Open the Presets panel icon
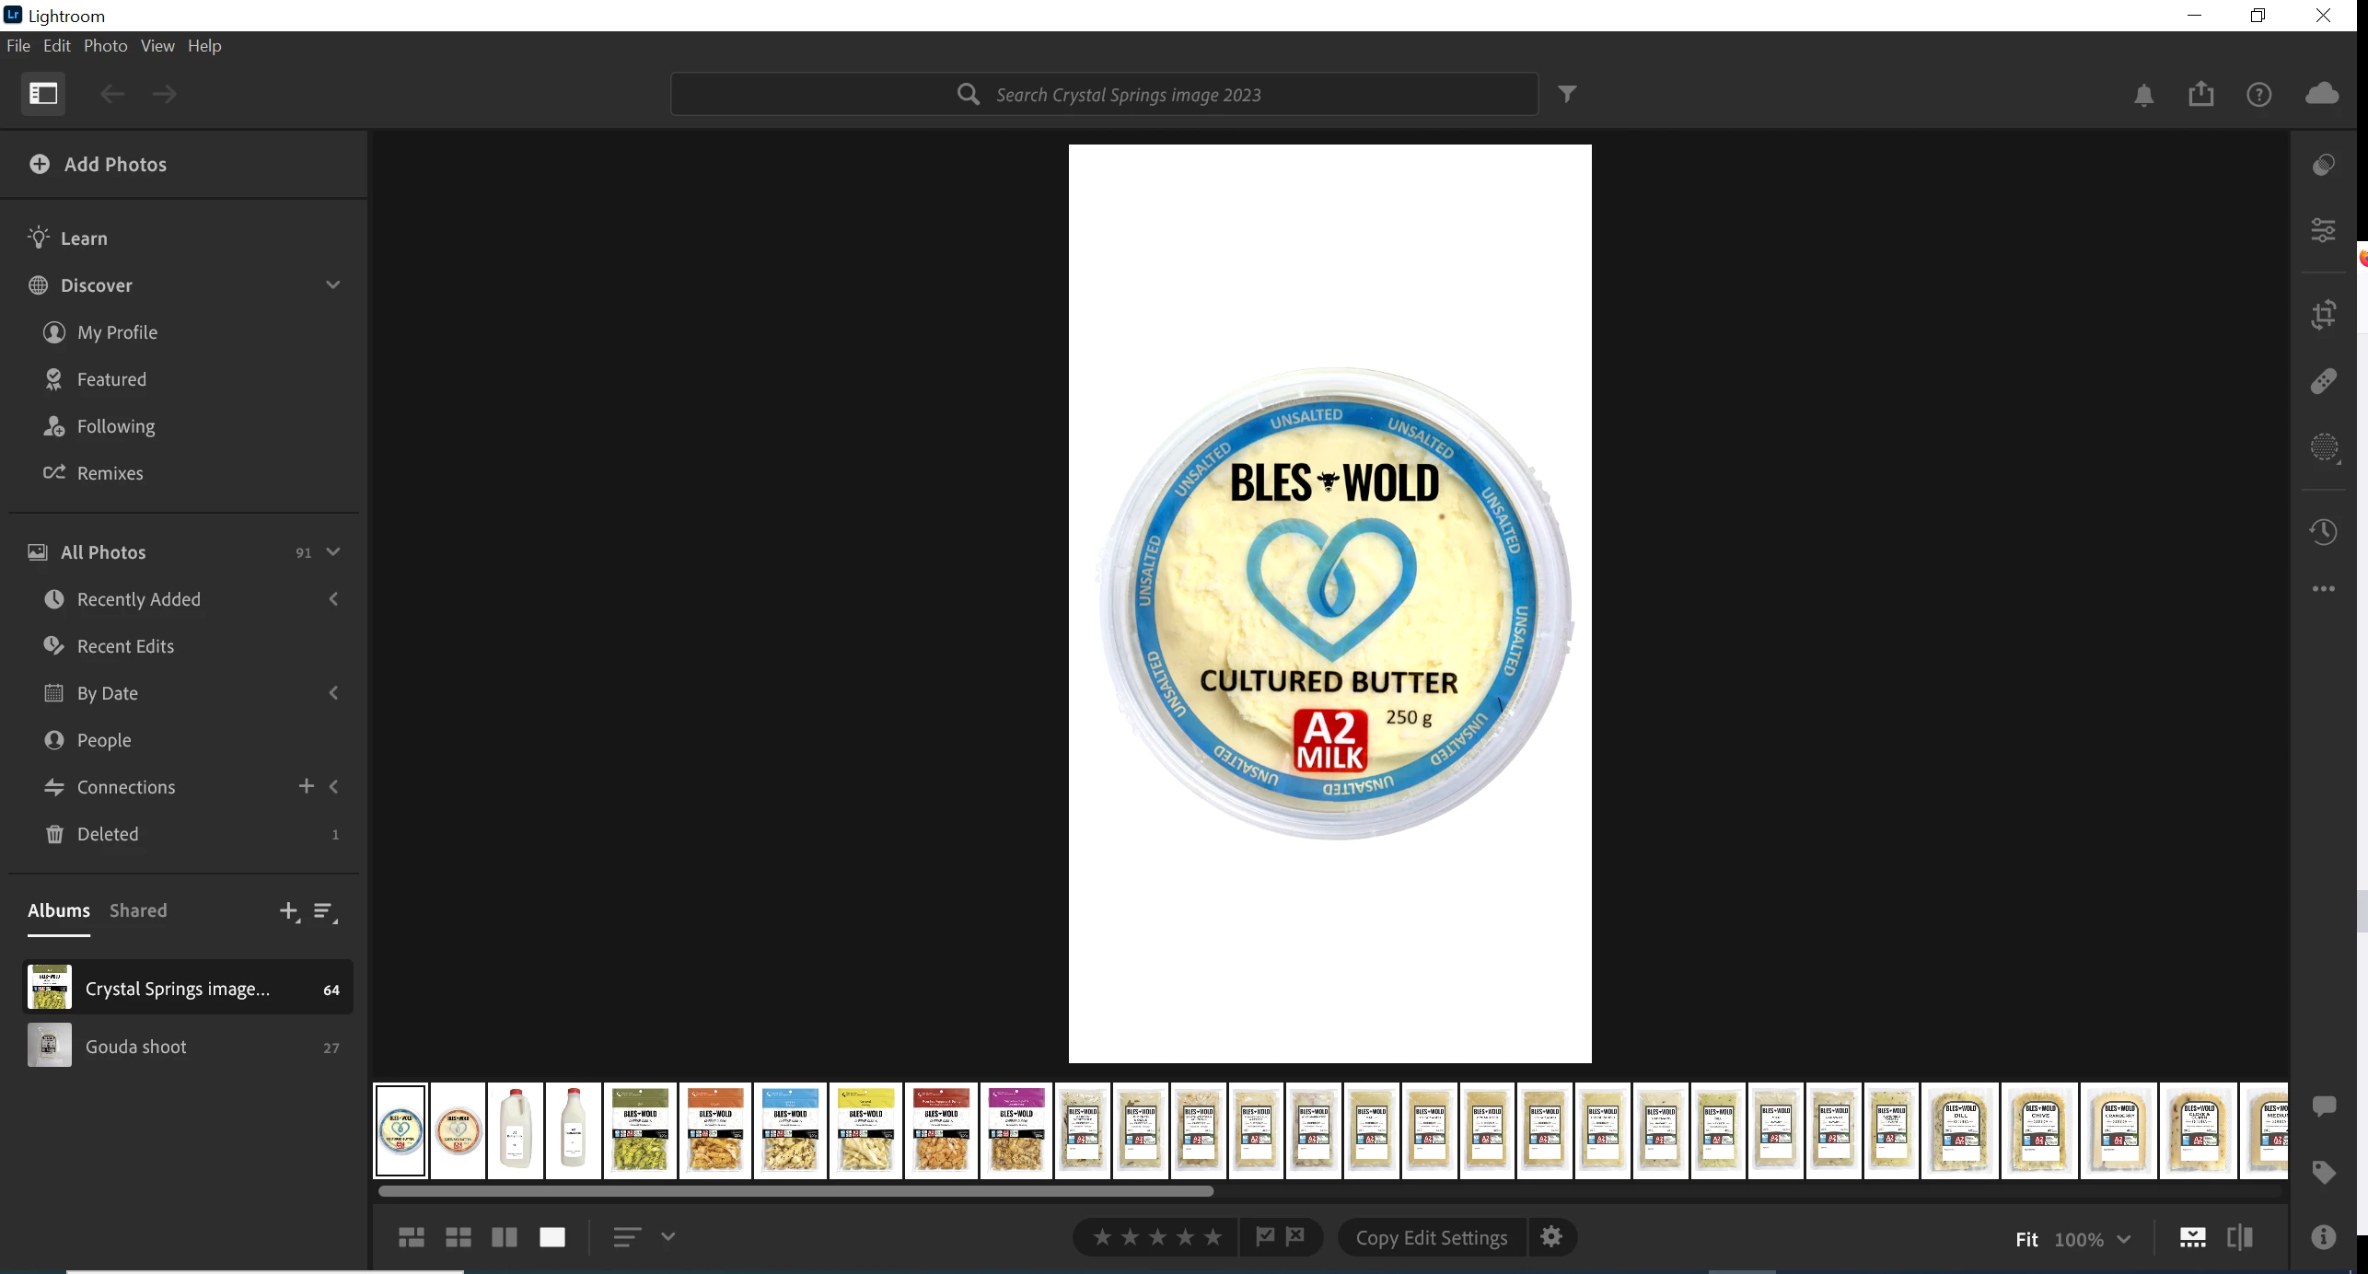The height and width of the screenshot is (1274, 2368). click(2323, 165)
